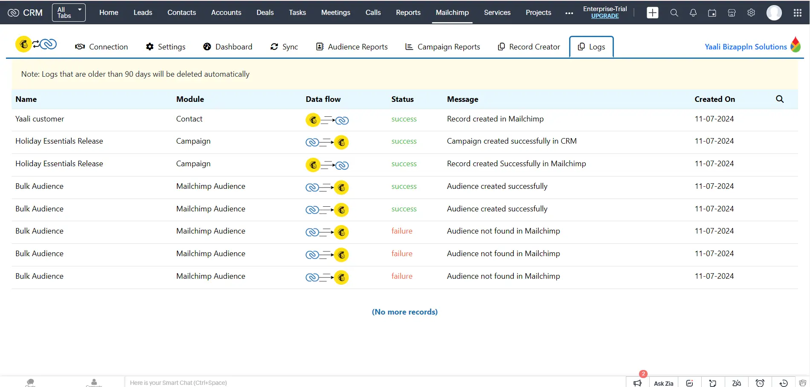Screen dimensions: 810x387
Task: Open the Mailchimp Dashboard panel
Action: tap(228, 47)
